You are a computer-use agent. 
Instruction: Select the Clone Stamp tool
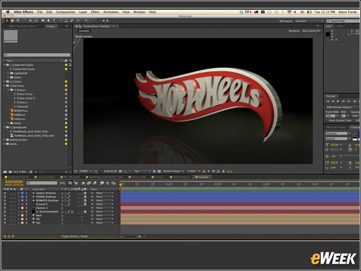[66, 21]
